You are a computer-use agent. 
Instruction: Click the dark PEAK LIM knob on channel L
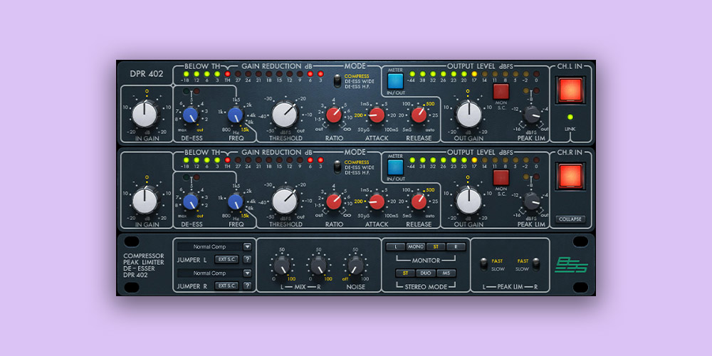point(531,115)
